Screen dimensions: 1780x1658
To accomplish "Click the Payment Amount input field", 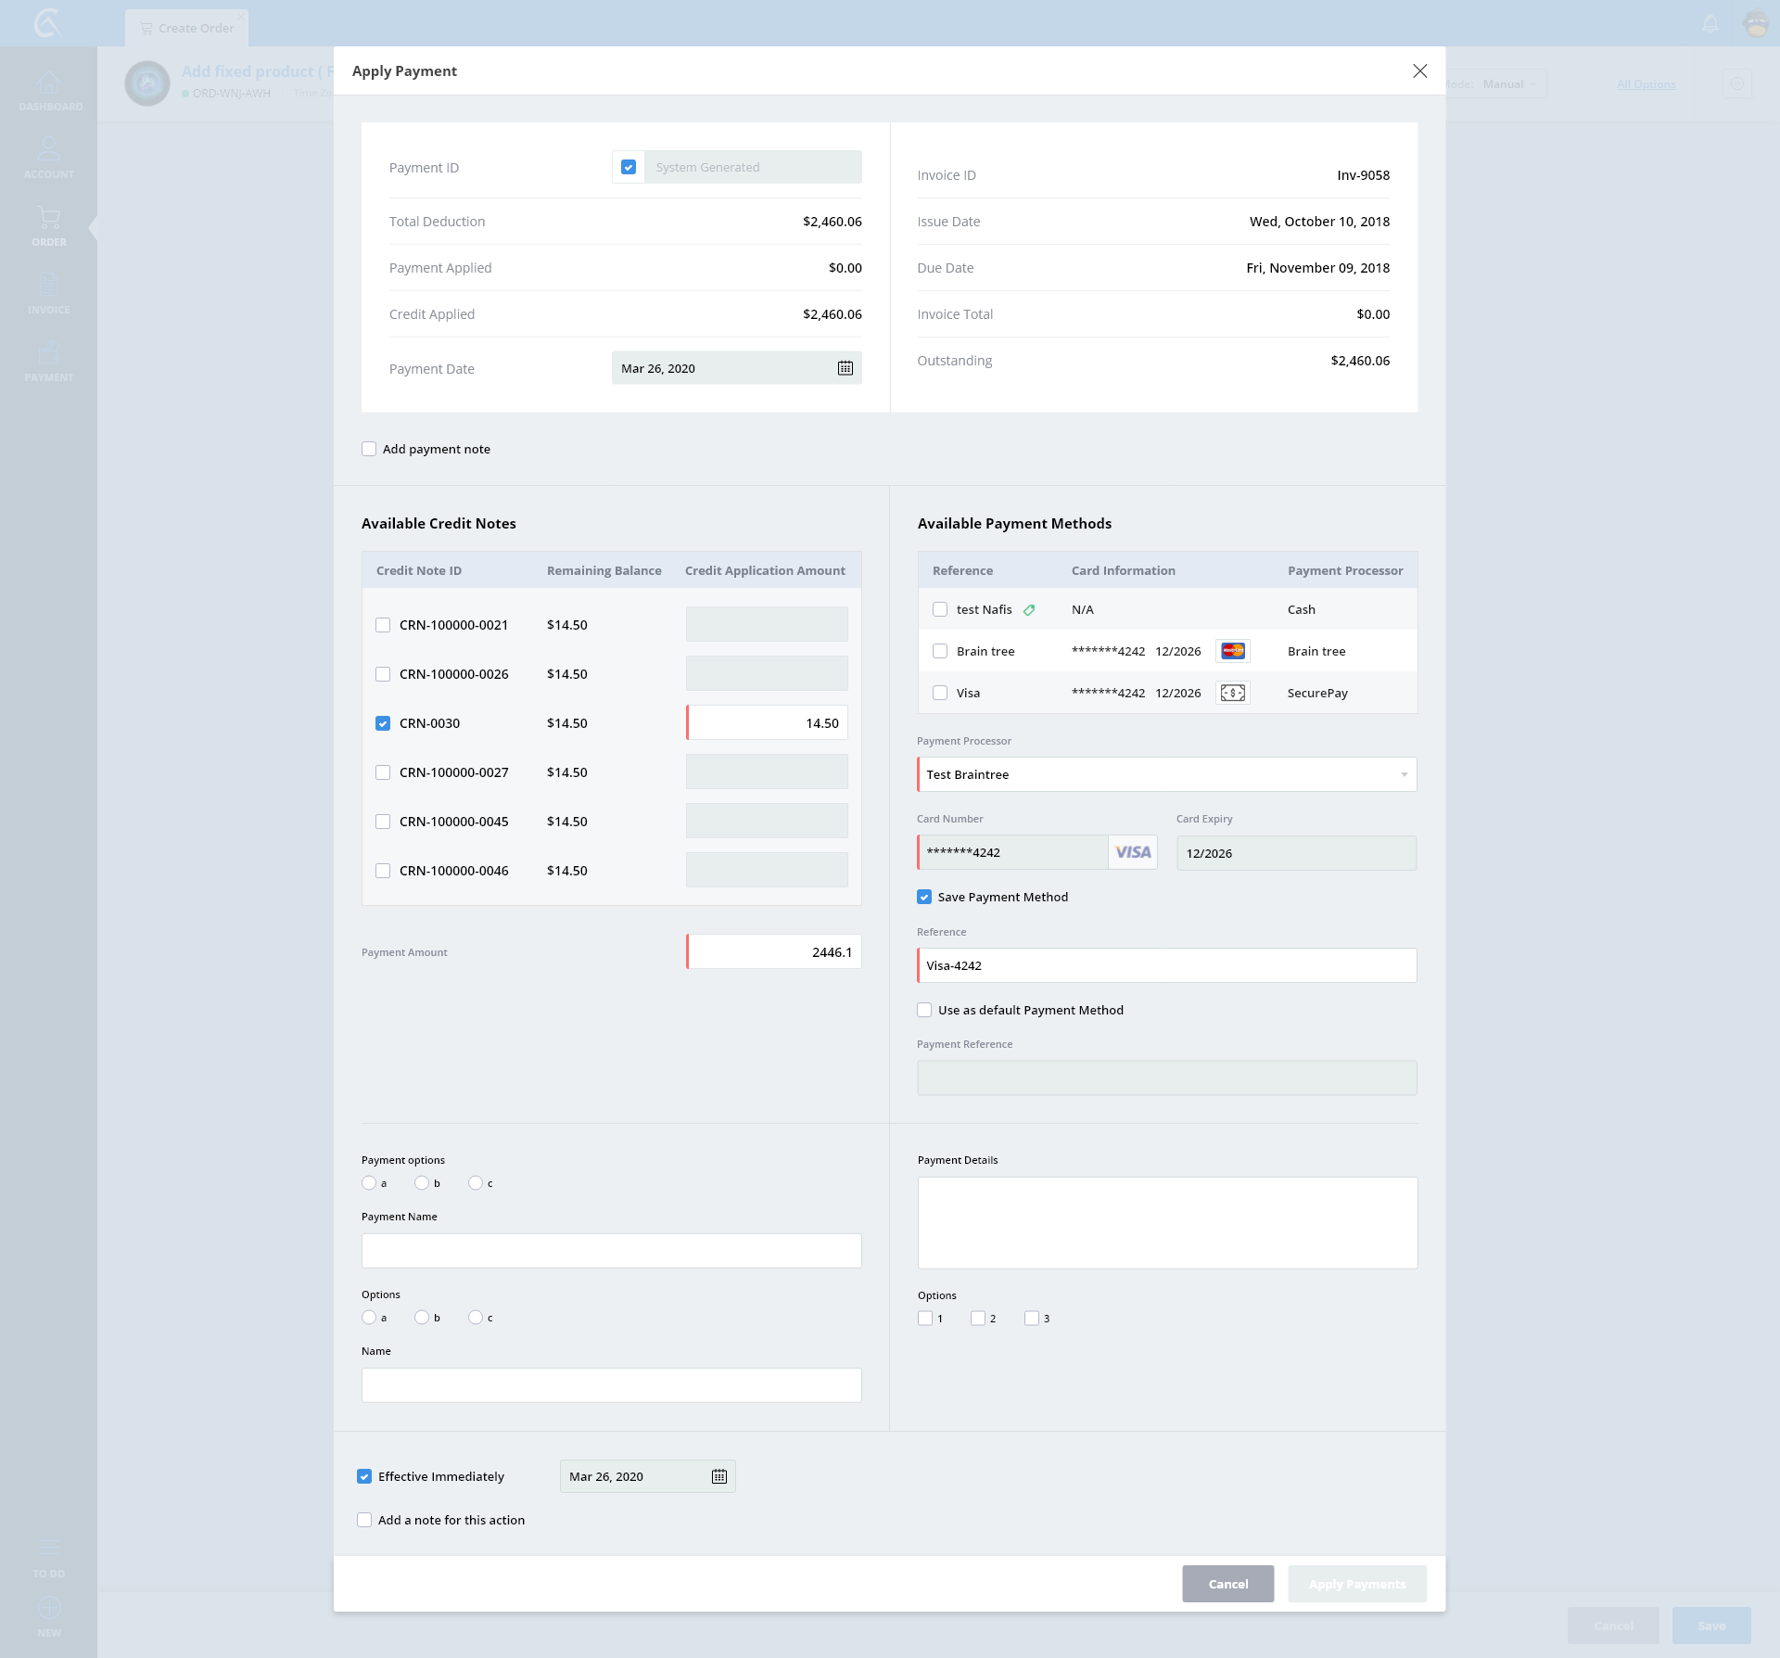I will 774,952.
